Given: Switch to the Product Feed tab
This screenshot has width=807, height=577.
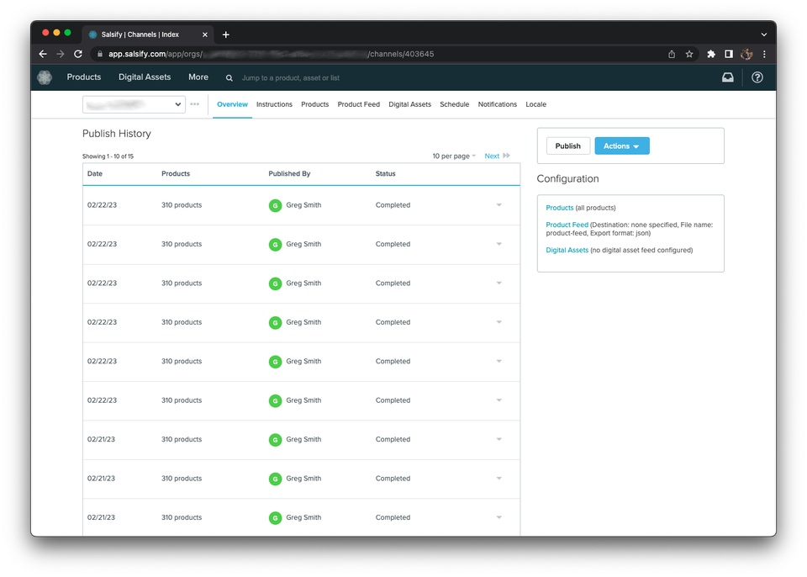Looking at the screenshot, I should (358, 104).
